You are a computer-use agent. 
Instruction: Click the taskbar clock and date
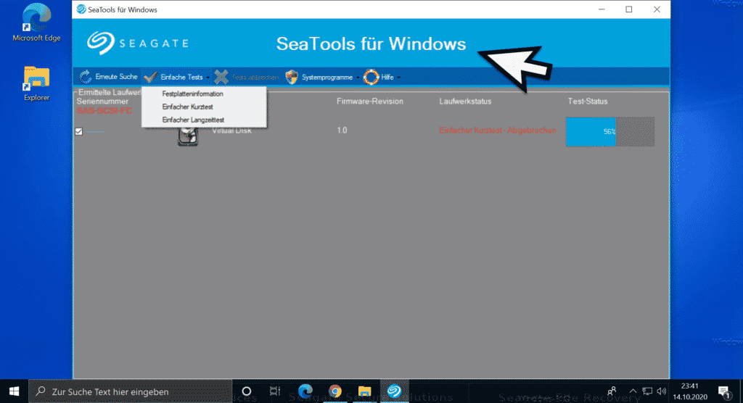coord(690,391)
